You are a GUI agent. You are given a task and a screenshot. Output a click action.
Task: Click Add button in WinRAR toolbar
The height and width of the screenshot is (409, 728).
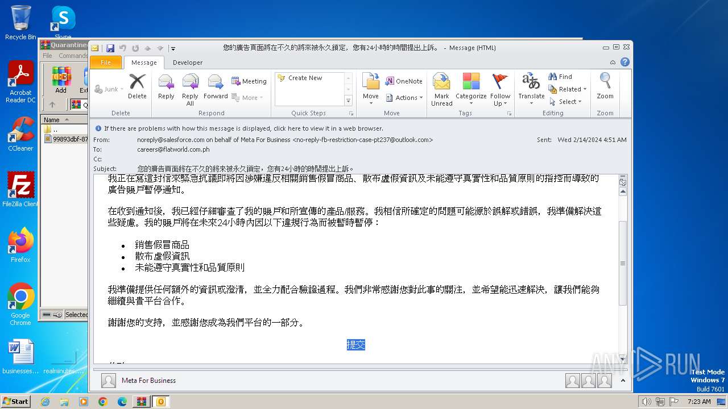pyautogui.click(x=61, y=80)
